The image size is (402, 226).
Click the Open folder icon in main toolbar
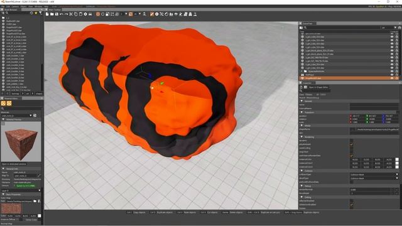pyautogui.click(x=52, y=14)
